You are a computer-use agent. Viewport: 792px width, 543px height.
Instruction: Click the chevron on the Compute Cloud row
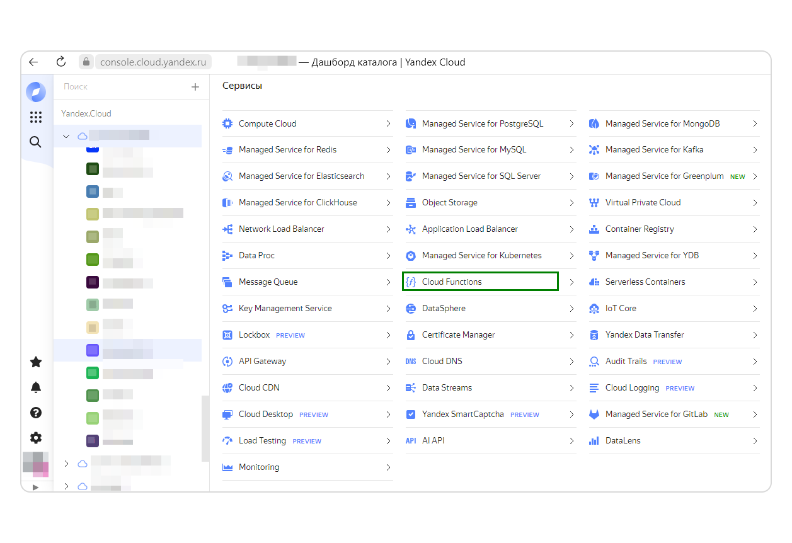coord(388,124)
